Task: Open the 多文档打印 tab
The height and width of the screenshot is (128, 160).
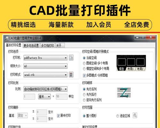Action: pos(47,46)
